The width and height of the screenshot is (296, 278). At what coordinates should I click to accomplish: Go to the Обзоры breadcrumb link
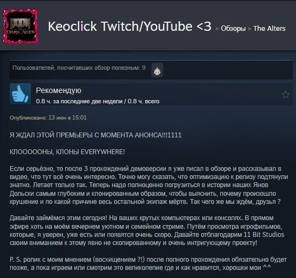pyautogui.click(x=233, y=29)
